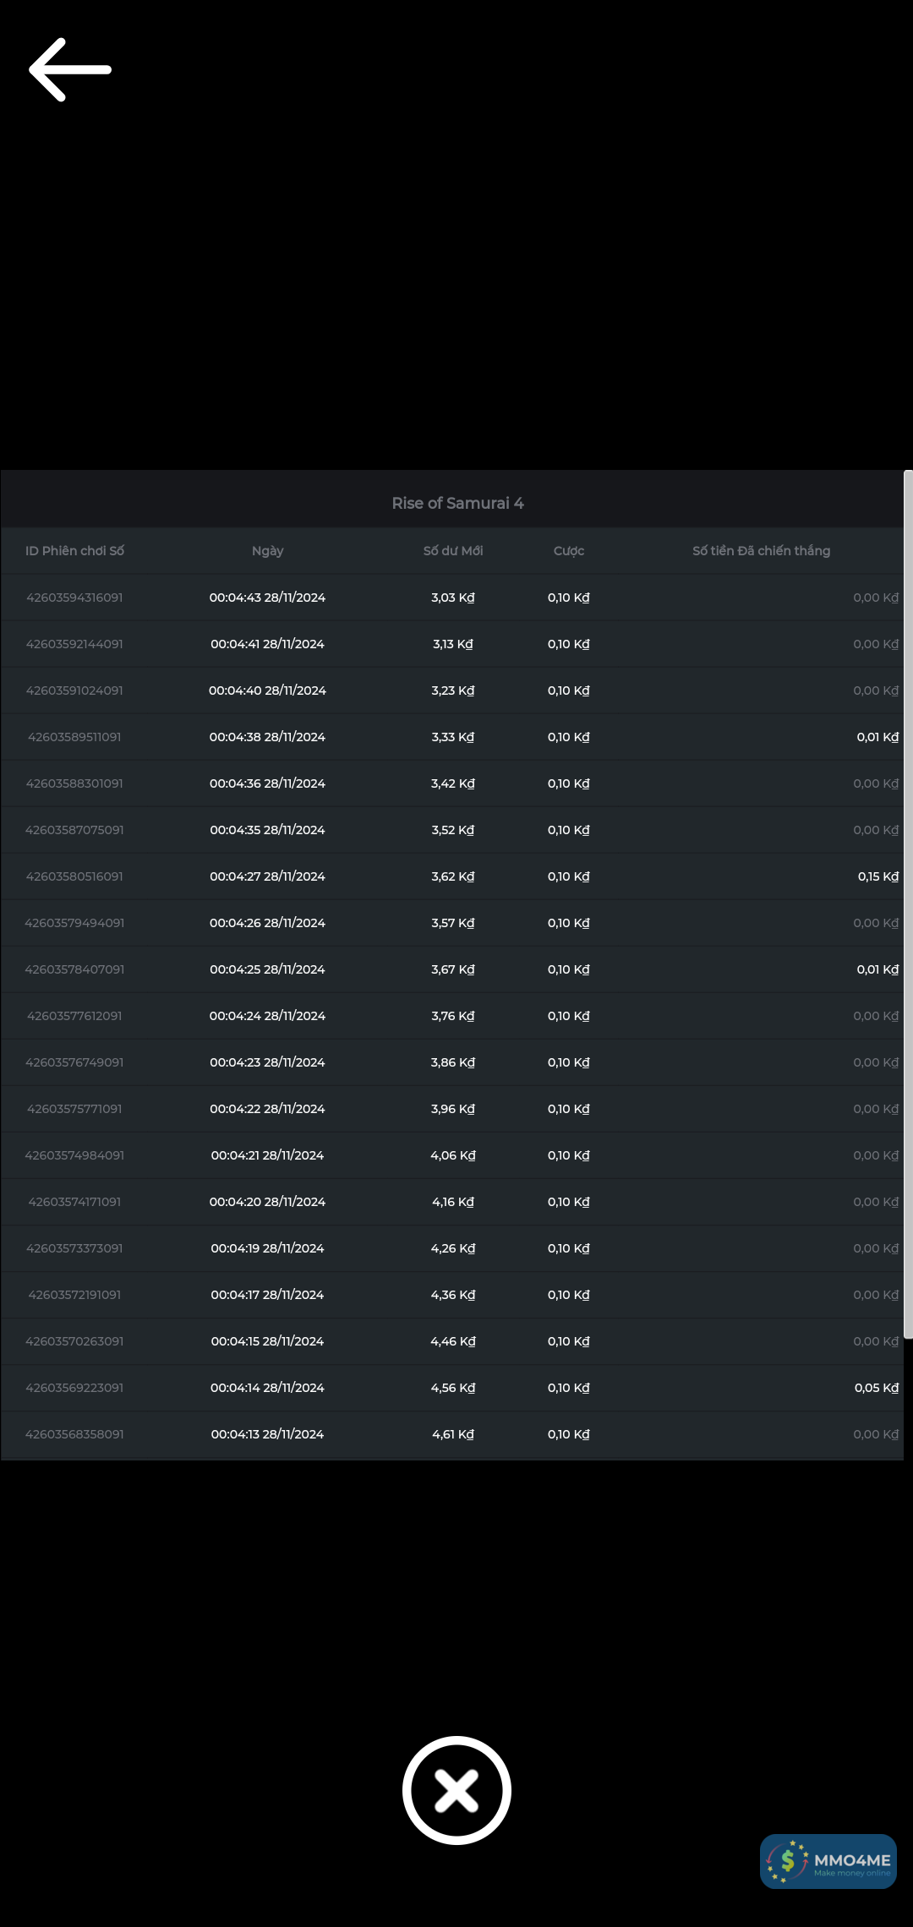Click the 0,05 Kđ winning amount

[x=876, y=1388]
